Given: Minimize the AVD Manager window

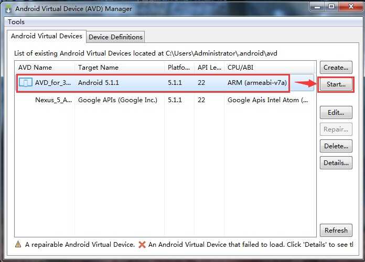Looking at the screenshot, I should point(317,7).
